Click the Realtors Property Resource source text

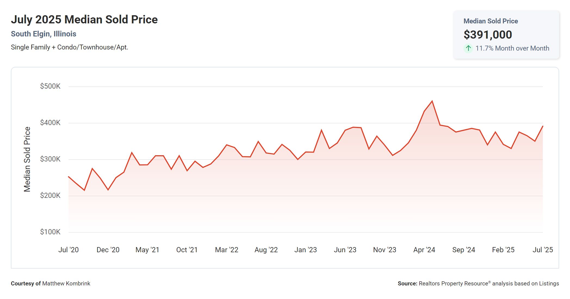tap(453, 284)
